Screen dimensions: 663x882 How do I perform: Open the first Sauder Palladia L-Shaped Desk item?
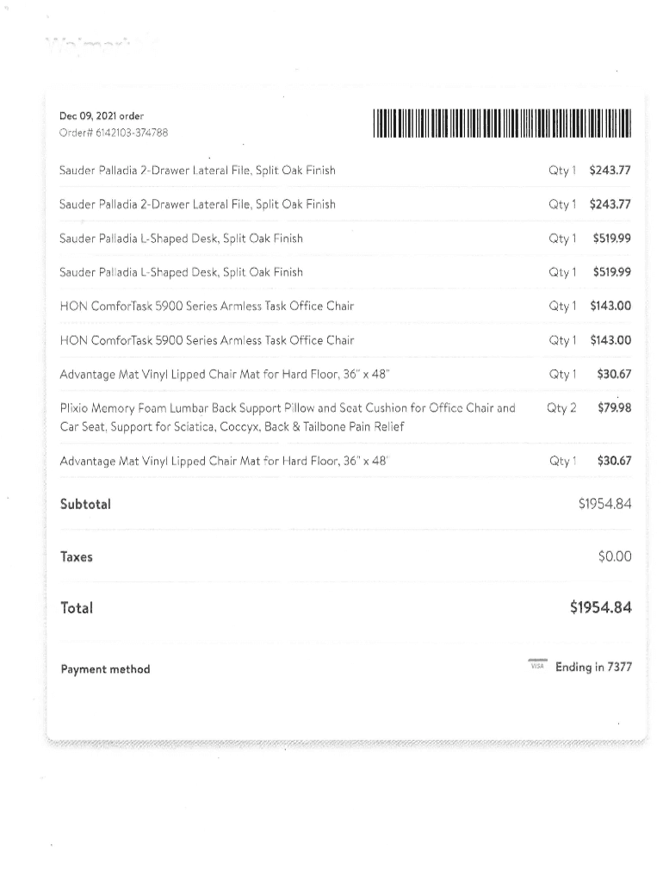tap(181, 238)
